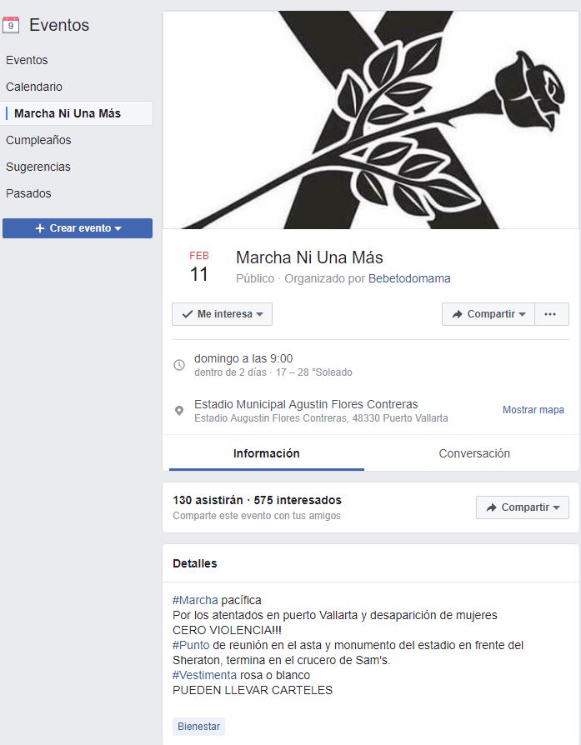Open Calendario in the sidebar
Screen dimensions: 581x745
[x=34, y=87]
